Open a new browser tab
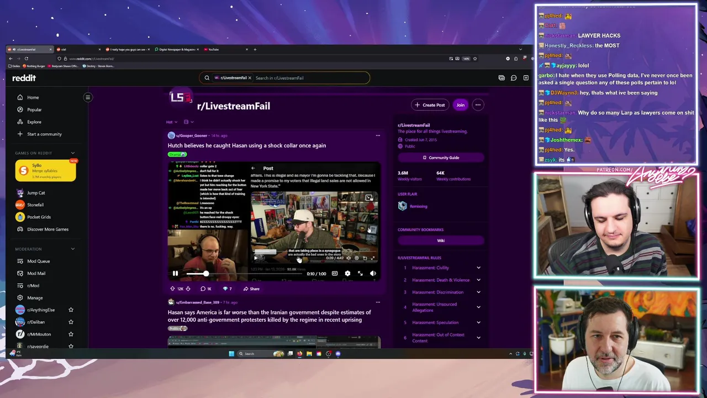 click(255, 50)
